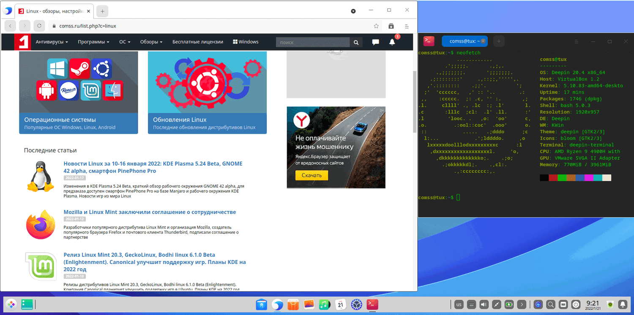Open the Deepin launcher in the dock
The image size is (634, 315).
[x=11, y=304]
